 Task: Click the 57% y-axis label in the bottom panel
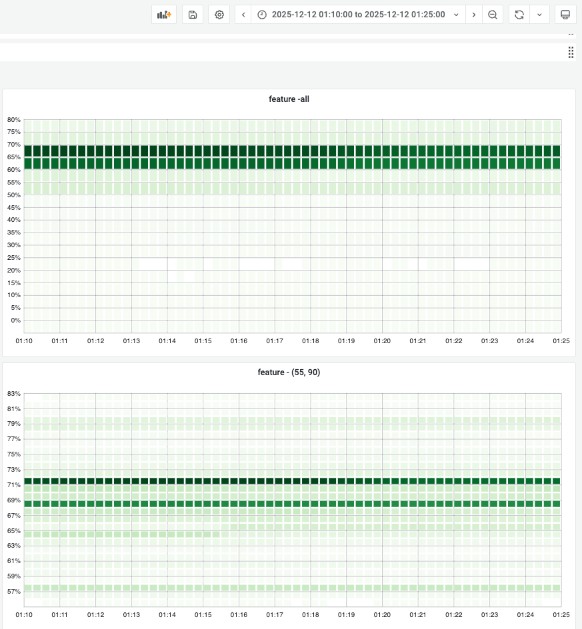(x=14, y=591)
